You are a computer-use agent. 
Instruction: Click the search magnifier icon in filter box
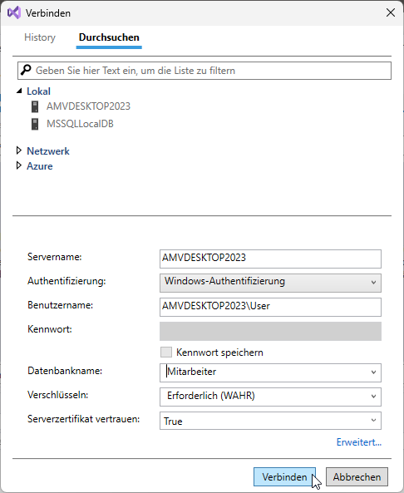pos(26,70)
